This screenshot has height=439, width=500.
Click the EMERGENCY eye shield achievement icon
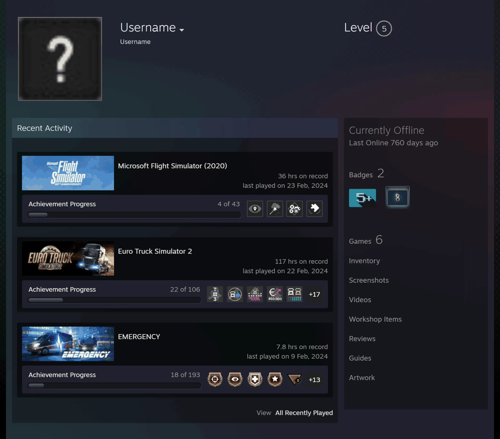click(x=235, y=379)
